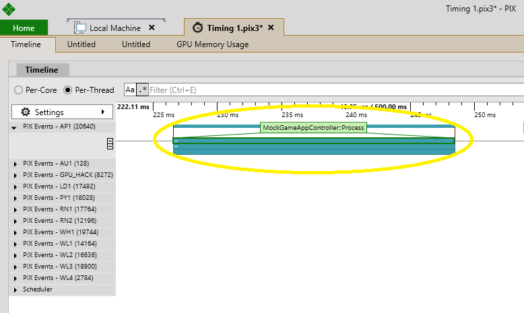524x313 pixels.
Task: Click the Local Machine monitor icon
Action: click(80, 28)
